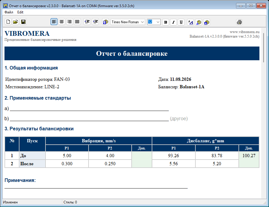Click the Отчет о балансировке title banner
Viewport: 269px width, 207px height.
(132, 53)
